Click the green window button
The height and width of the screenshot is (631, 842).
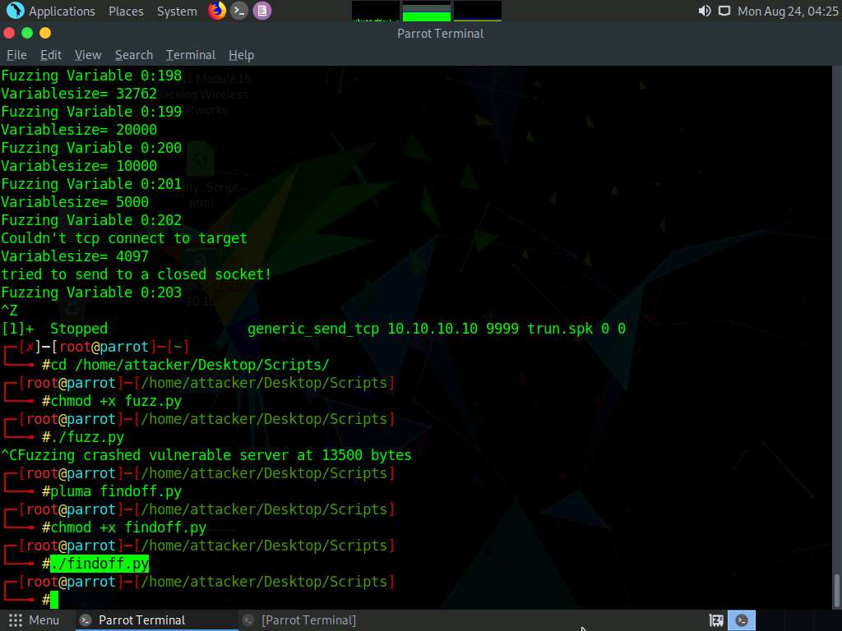pos(27,33)
